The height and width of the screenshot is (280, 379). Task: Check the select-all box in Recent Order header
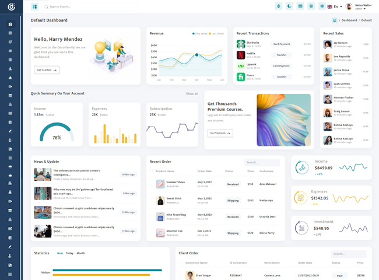tap(152, 171)
